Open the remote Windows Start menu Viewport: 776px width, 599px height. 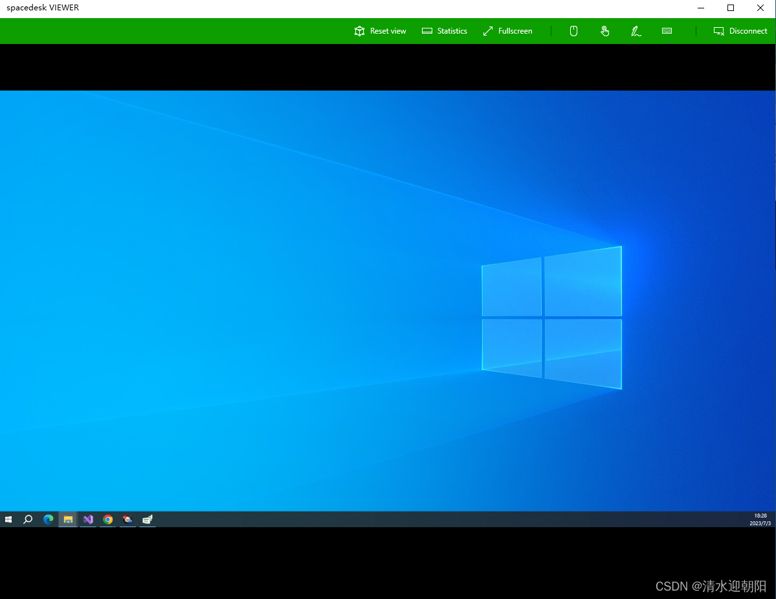tap(8, 519)
